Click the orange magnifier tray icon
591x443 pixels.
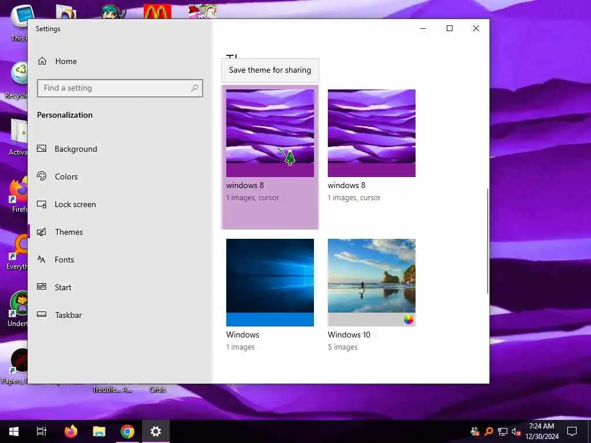pyautogui.click(x=489, y=431)
